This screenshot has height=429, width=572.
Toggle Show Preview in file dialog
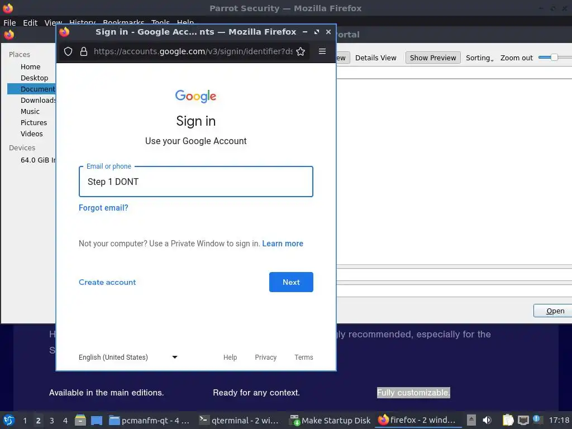coord(433,58)
